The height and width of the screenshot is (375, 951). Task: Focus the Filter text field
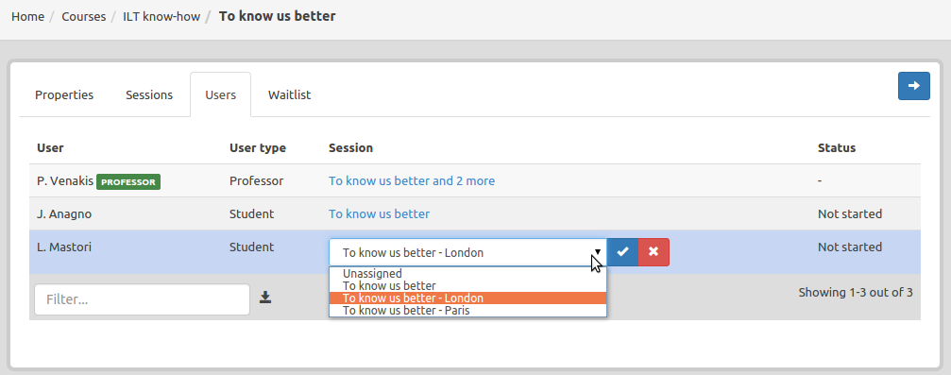tap(142, 299)
